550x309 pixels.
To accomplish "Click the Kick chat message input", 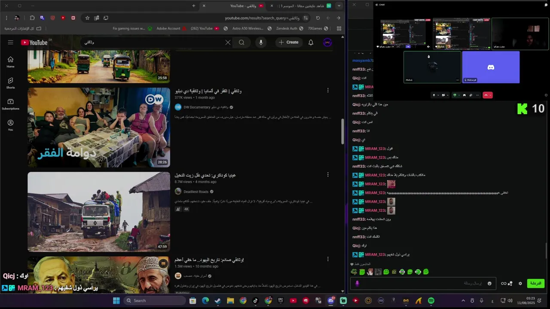I will (423, 283).
